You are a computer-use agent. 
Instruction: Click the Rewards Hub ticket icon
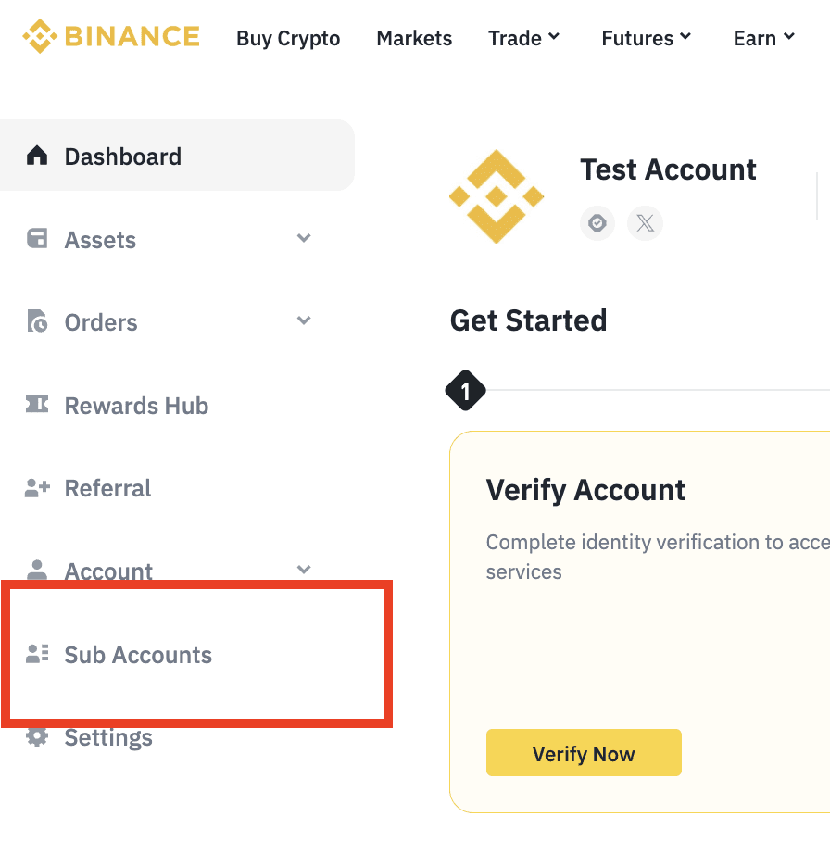click(x=37, y=405)
